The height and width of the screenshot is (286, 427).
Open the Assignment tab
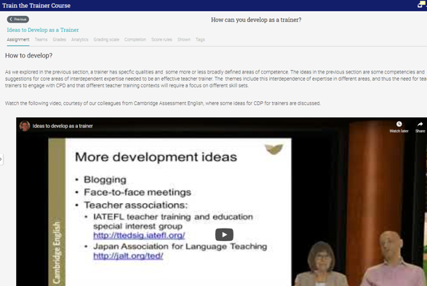(x=18, y=40)
